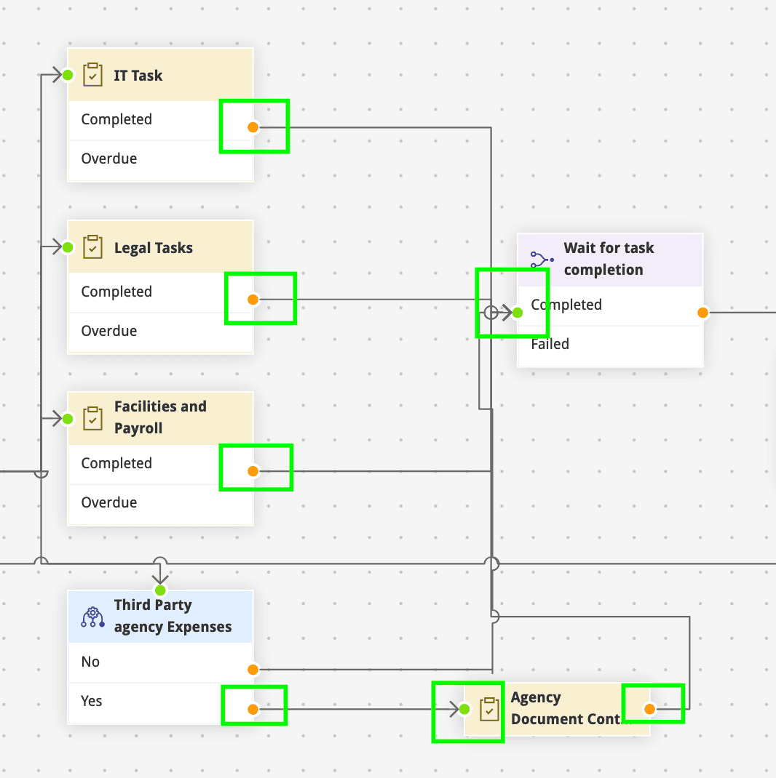This screenshot has width=776, height=778.
Task: Click Legal Tasks green input connector
Action: point(68,247)
